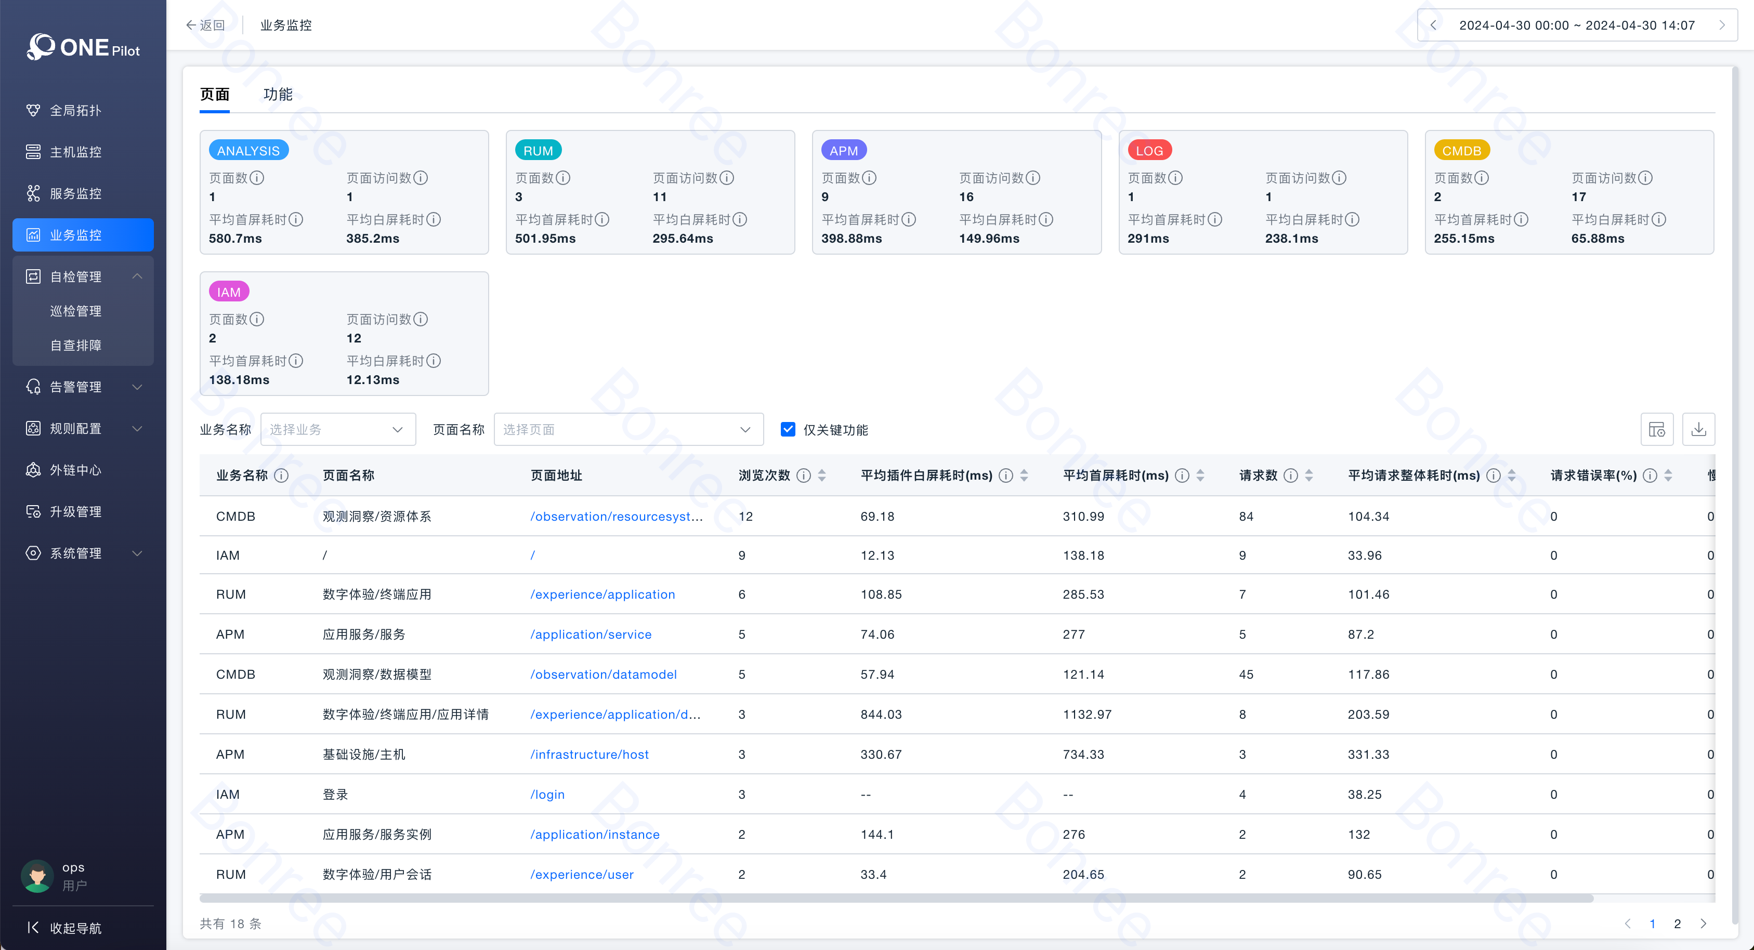This screenshot has width=1754, height=950.
Task: Switch to the 功能 tab
Action: [x=278, y=95]
